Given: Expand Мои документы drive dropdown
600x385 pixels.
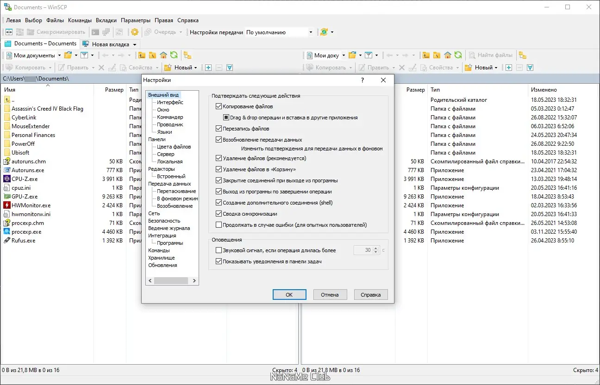Looking at the screenshot, I should pyautogui.click(x=59, y=56).
